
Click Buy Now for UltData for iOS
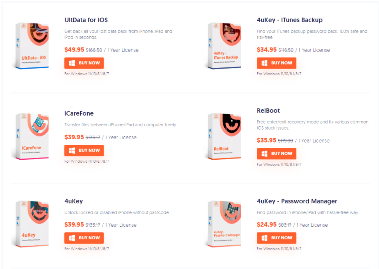pyautogui.click(x=84, y=63)
